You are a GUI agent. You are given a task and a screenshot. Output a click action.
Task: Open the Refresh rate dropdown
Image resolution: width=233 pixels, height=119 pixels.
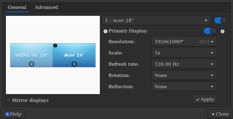click(x=184, y=64)
